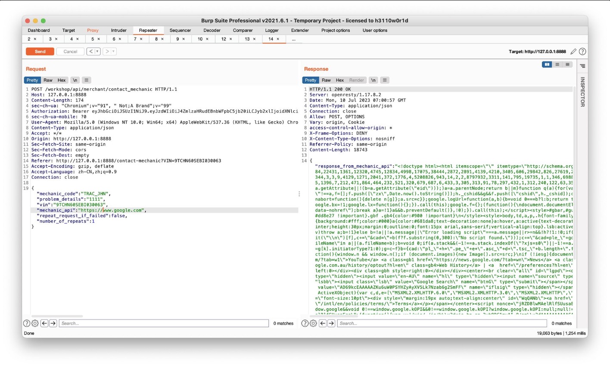Toggle non-printable characters in Response
The height and width of the screenshot is (366, 610).
[373, 80]
